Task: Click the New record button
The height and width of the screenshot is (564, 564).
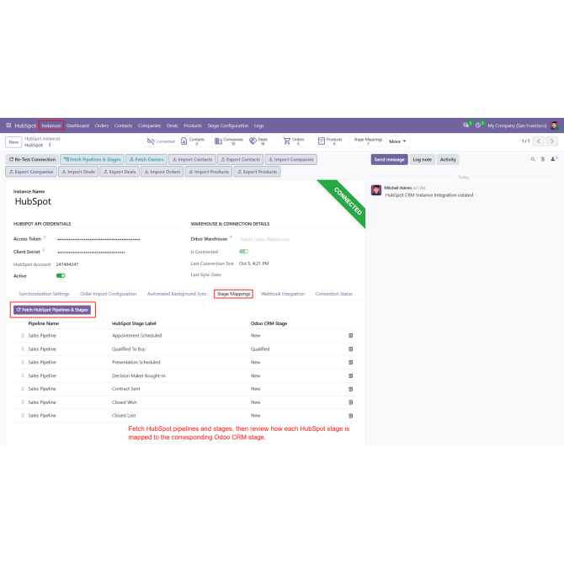Action: (x=13, y=141)
